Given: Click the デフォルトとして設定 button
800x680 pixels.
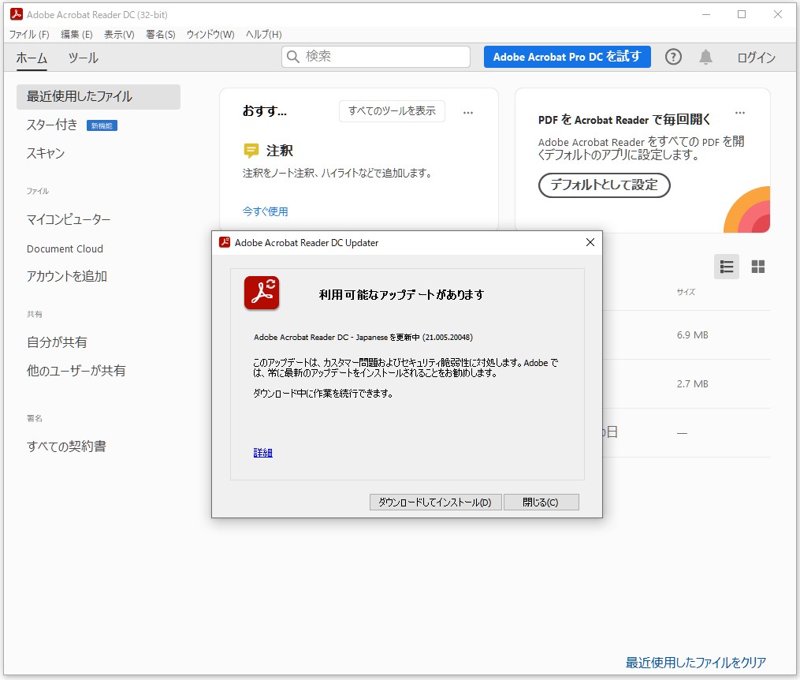Looking at the screenshot, I should 604,186.
